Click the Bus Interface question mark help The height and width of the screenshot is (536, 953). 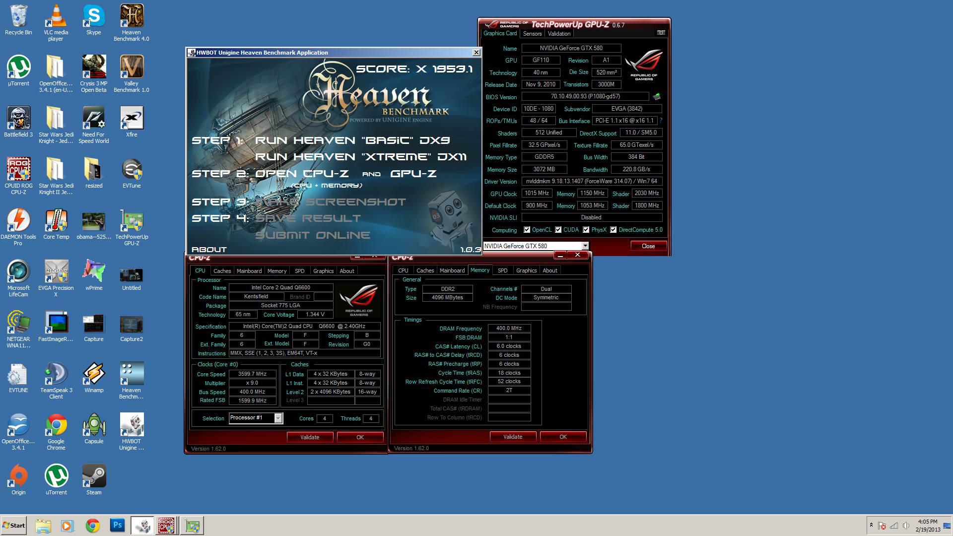point(661,121)
